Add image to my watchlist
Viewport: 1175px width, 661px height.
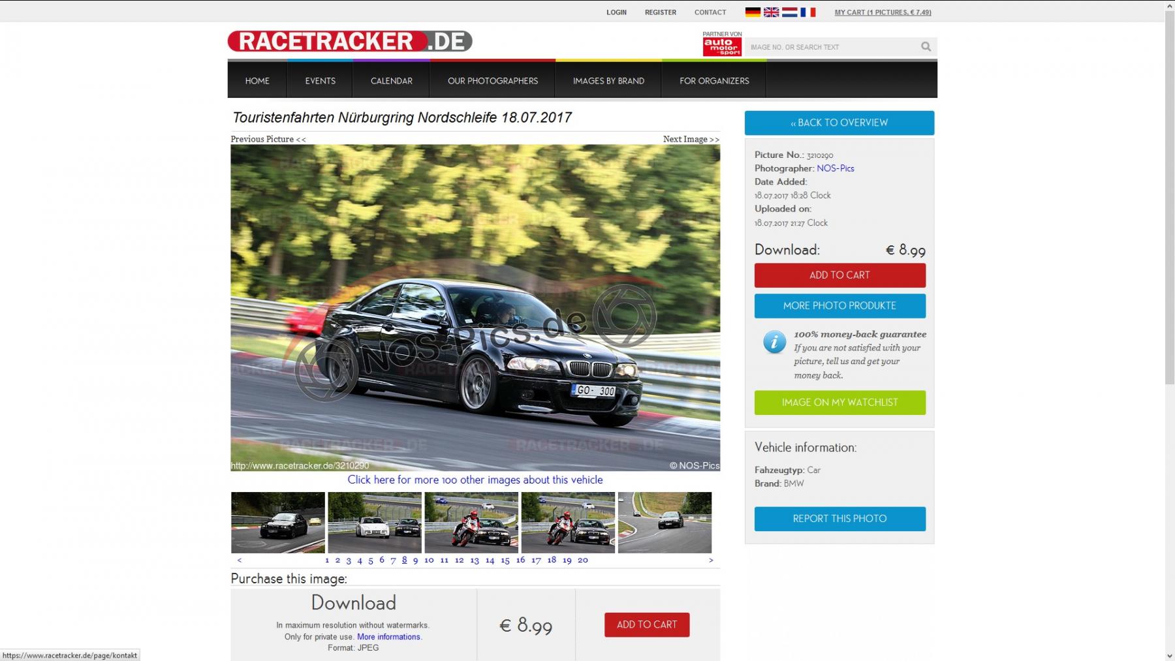[x=839, y=403]
